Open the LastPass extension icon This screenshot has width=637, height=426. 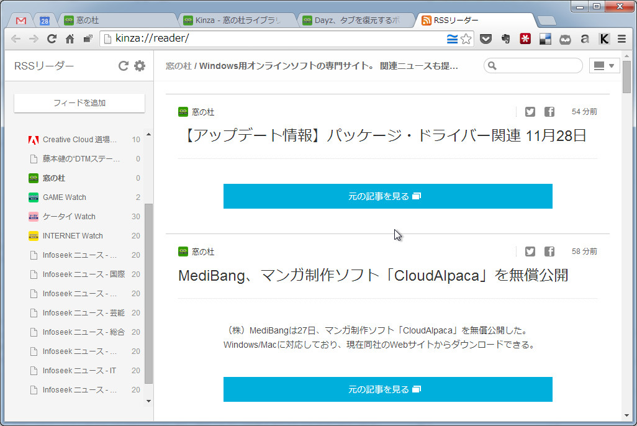point(525,39)
